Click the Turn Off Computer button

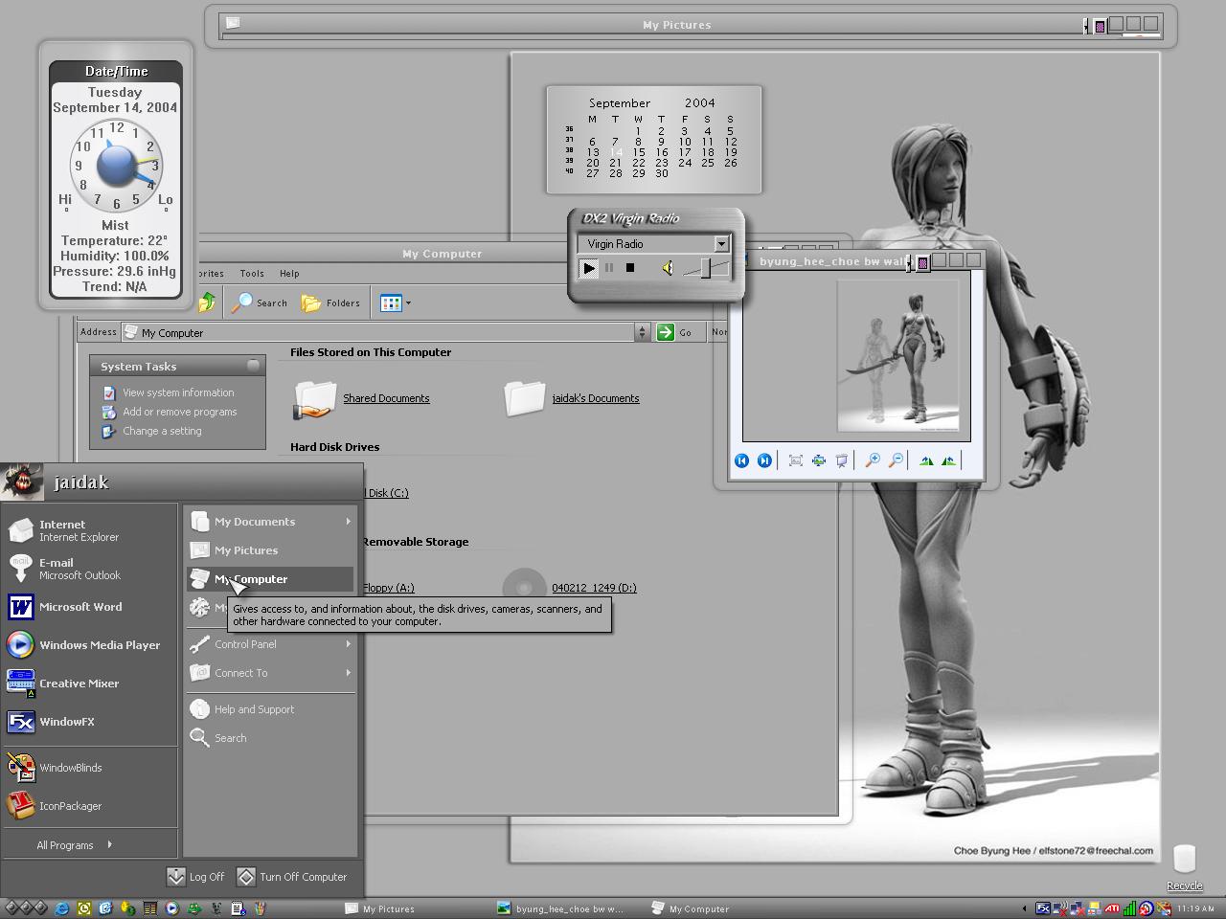(x=292, y=877)
